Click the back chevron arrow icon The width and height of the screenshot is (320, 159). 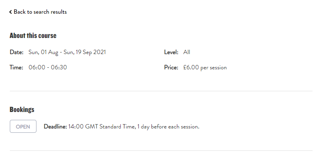(11, 12)
